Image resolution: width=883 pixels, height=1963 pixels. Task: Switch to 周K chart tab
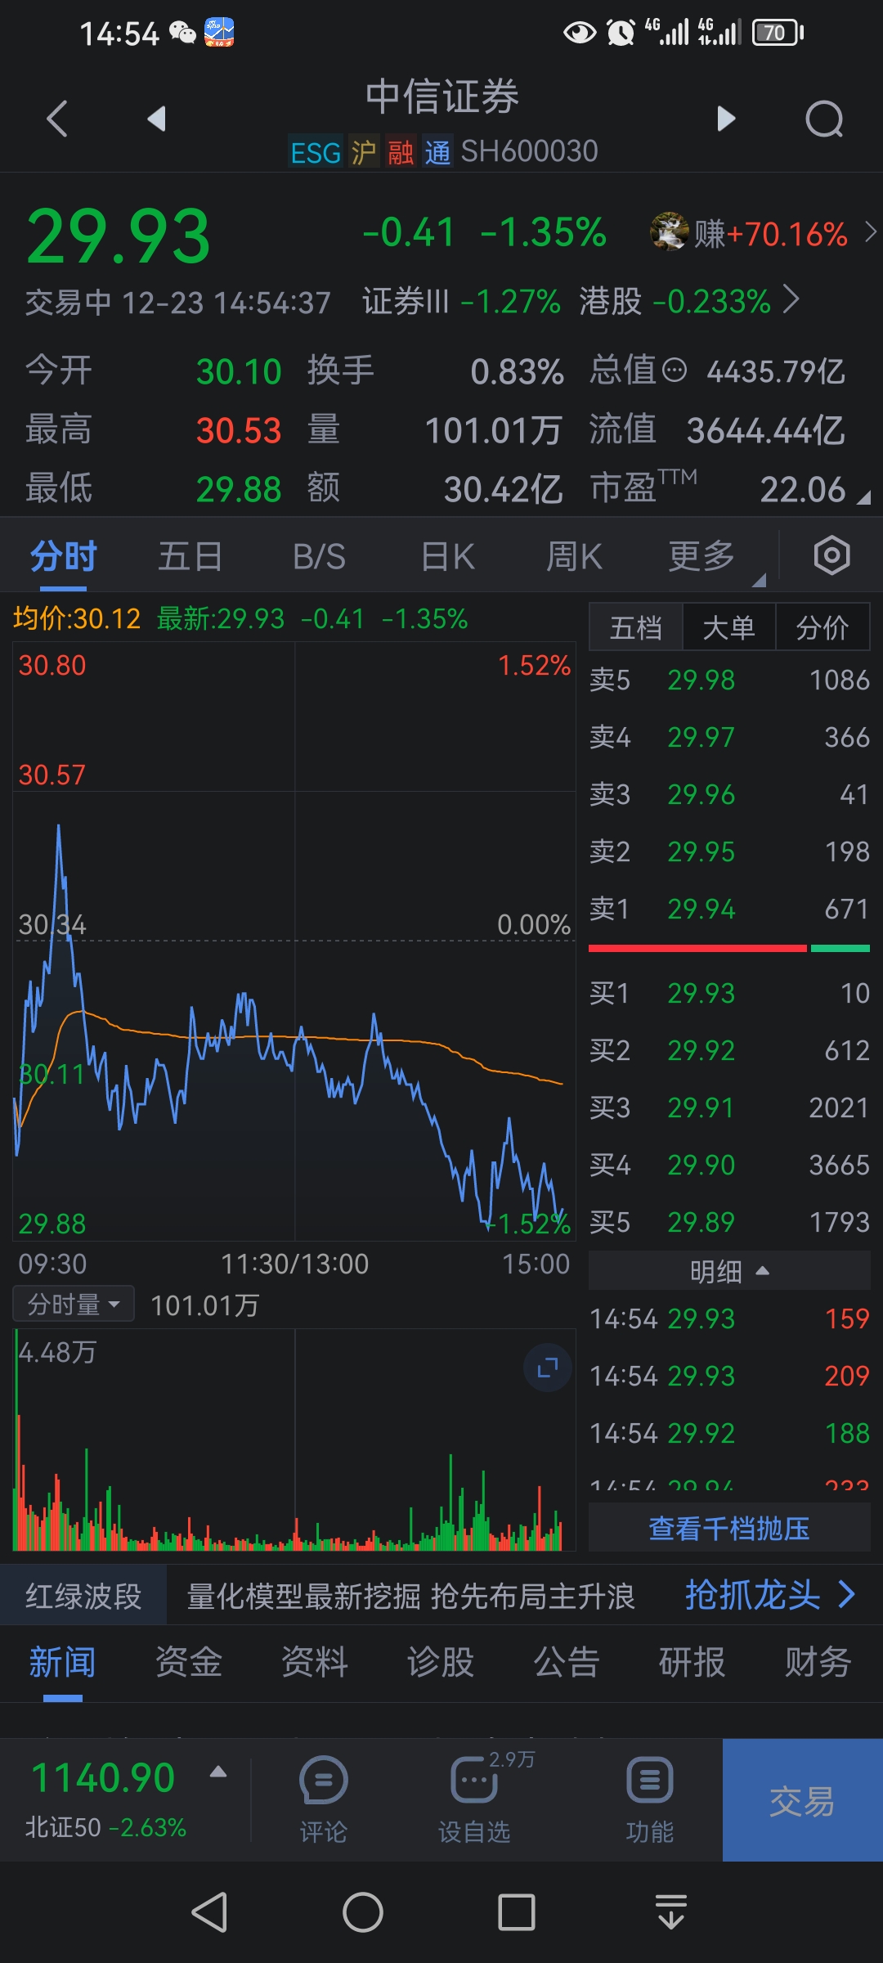pyautogui.click(x=574, y=557)
